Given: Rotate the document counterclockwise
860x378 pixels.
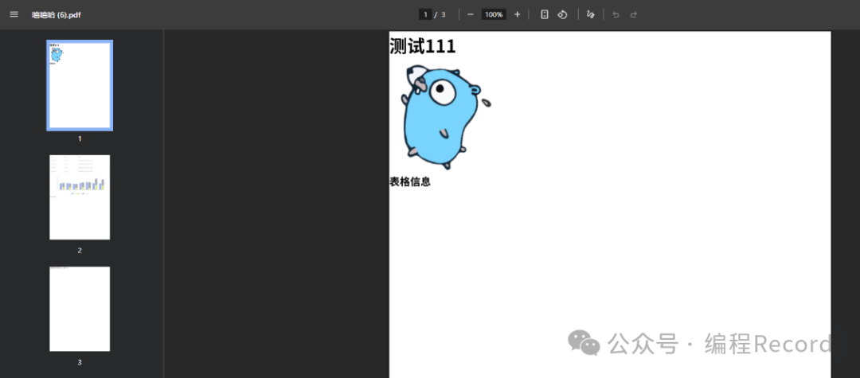Looking at the screenshot, I should (562, 14).
